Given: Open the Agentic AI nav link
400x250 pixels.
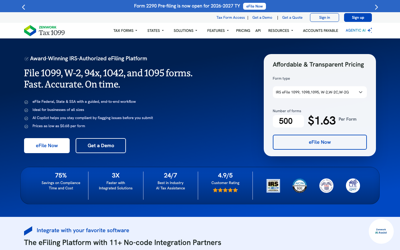Looking at the screenshot, I should point(356,30).
